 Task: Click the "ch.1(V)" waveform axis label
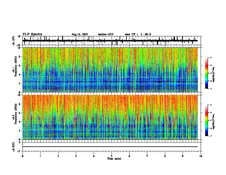(14, 41)
